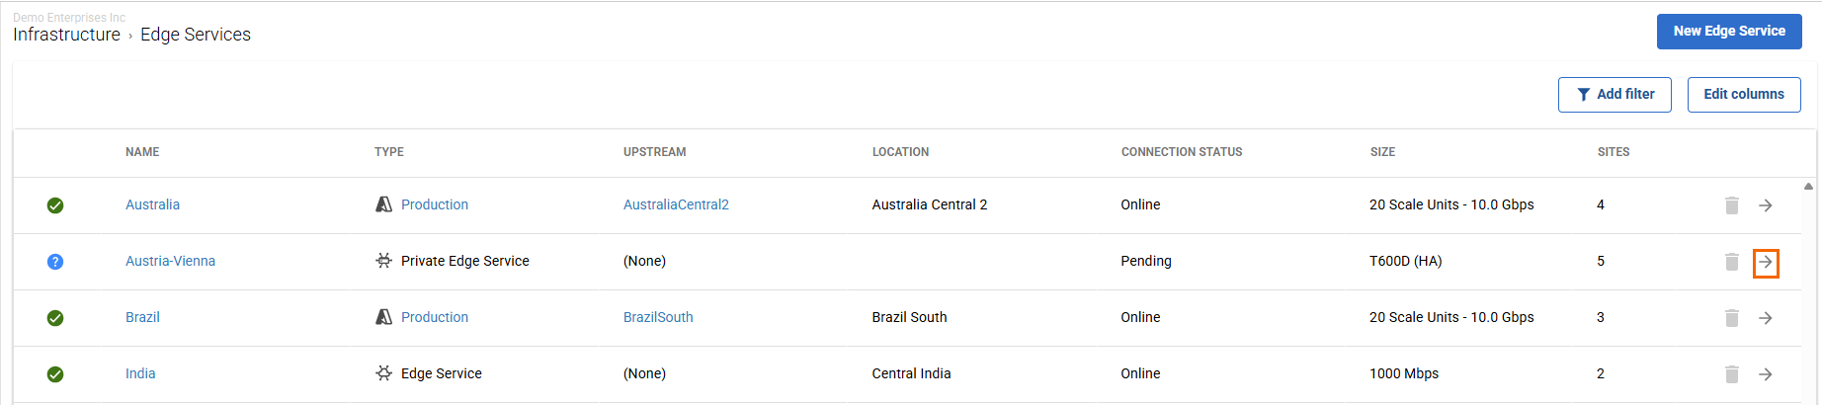
Task: Open Austria-Vienna details arrow
Action: pyautogui.click(x=1766, y=262)
